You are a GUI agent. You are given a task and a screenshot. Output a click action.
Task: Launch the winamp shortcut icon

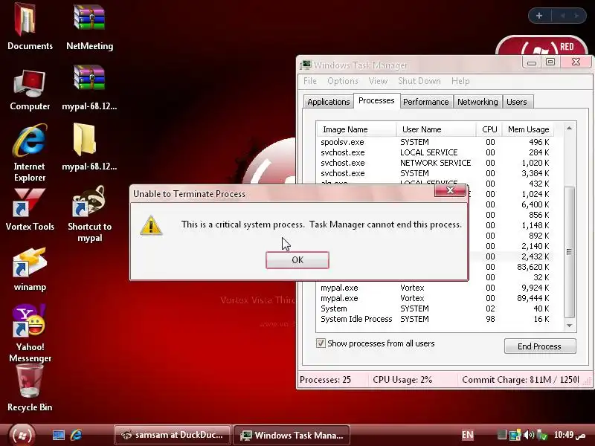coord(30,269)
